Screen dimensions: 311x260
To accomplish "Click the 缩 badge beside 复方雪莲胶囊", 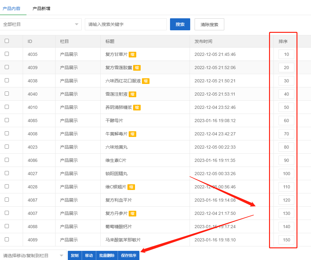I will click(137, 68).
